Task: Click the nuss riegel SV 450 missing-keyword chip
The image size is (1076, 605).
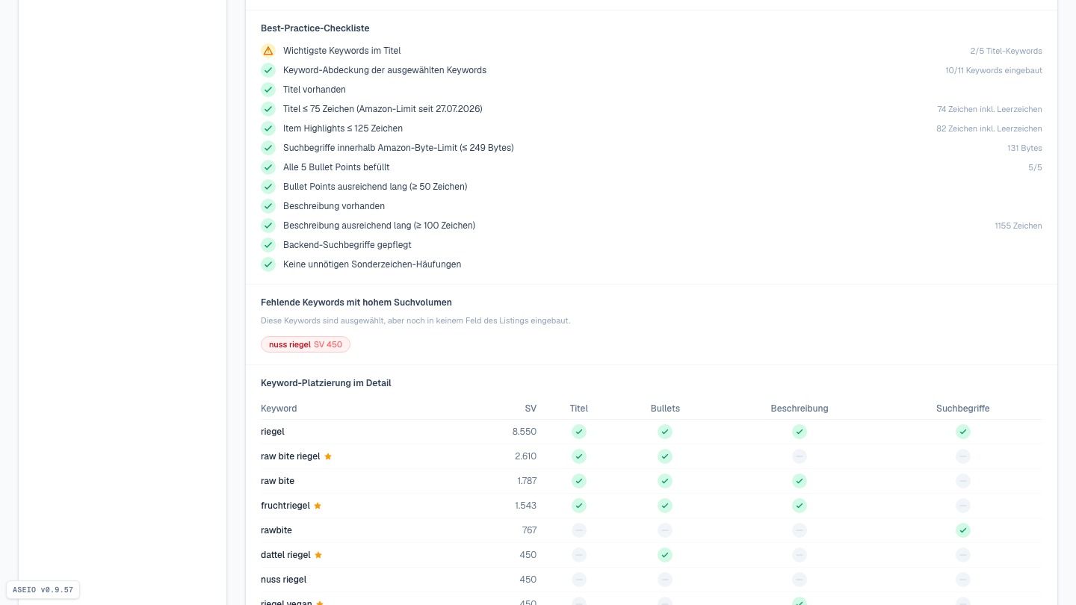Action: (306, 344)
